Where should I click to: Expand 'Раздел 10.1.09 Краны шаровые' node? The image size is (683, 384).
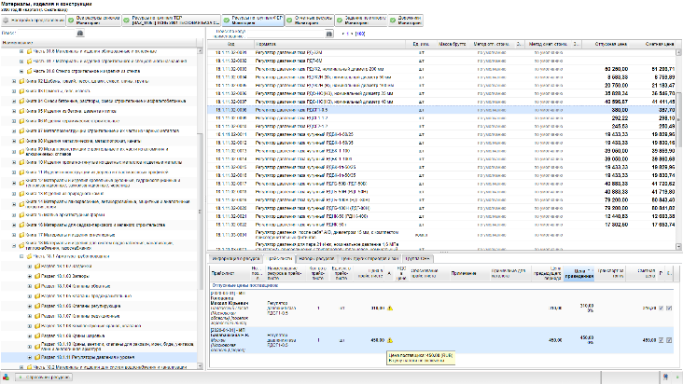click(30, 336)
